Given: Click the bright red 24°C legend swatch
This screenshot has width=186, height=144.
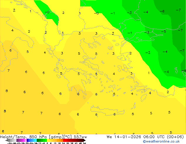Looking at the screenshot, I should point(64,140).
